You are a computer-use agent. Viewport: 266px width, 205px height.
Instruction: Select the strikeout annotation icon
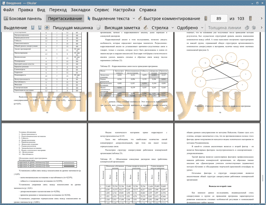click(x=47, y=27)
